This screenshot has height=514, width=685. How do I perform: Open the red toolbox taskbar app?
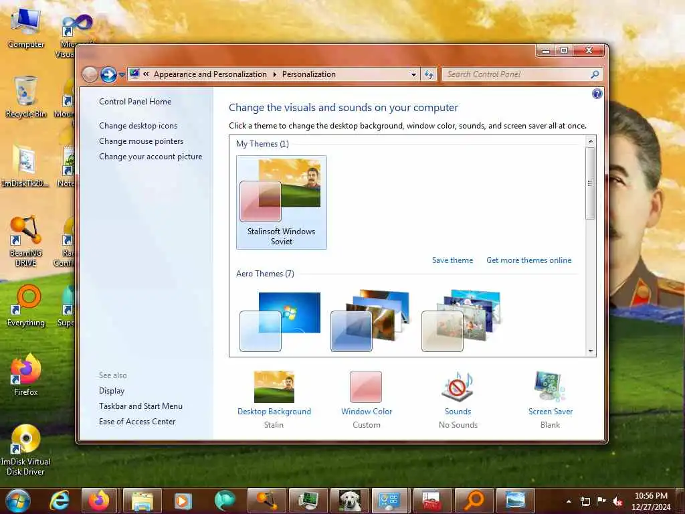point(431,501)
